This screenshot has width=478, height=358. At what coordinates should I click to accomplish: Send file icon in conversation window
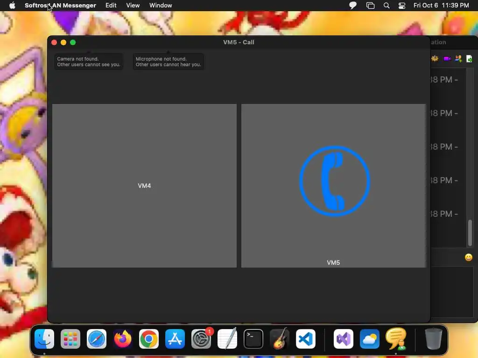tap(469, 59)
